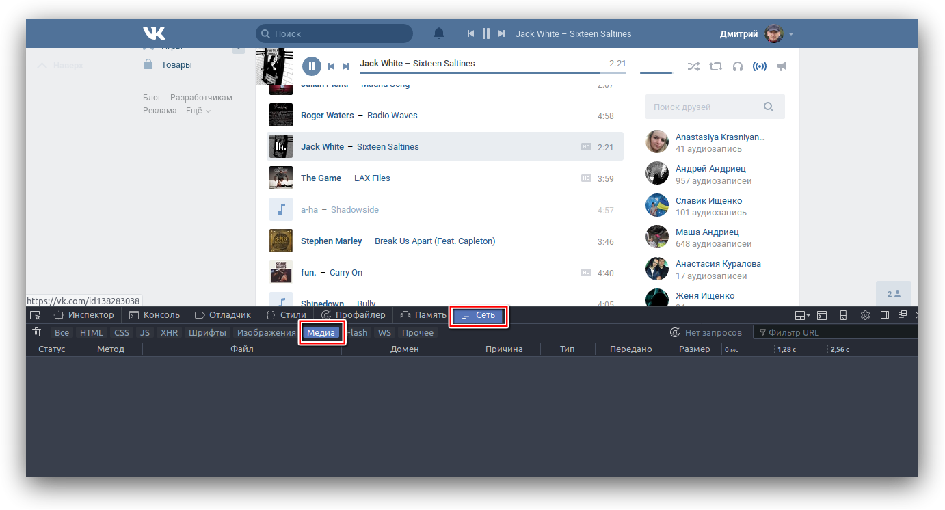945x510 pixels.
Task: Click the Товары shopping bag icon
Action: (x=148, y=64)
